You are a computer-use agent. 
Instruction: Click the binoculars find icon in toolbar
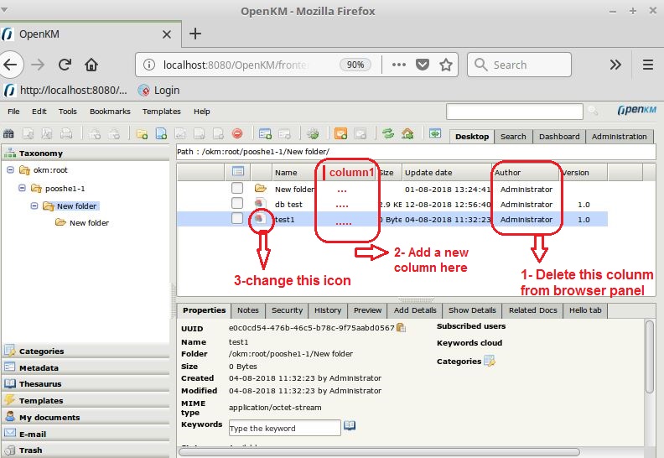[9, 133]
